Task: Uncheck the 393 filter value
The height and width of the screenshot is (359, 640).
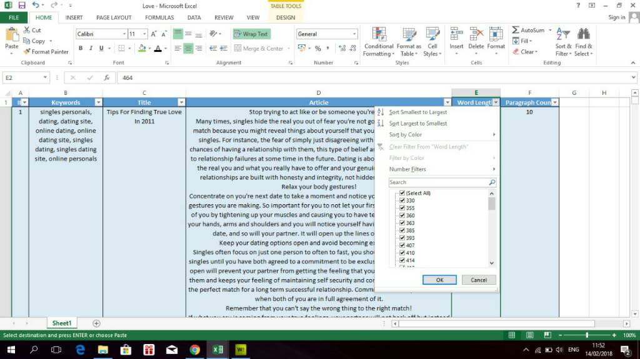Action: [402, 237]
